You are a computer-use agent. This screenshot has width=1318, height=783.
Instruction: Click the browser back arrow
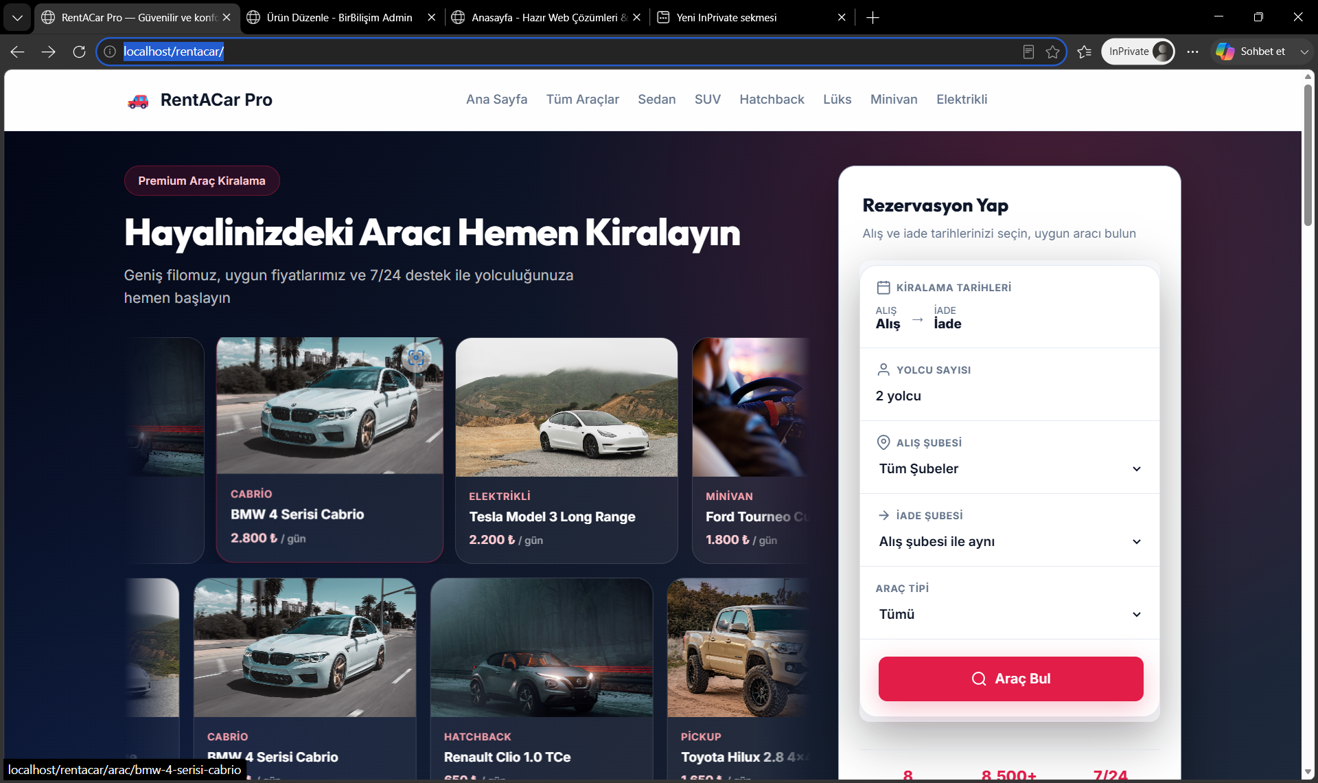coord(17,52)
